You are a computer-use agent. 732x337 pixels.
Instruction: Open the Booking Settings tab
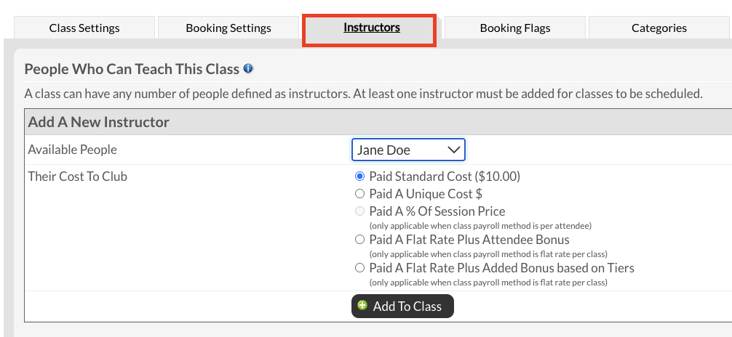pyautogui.click(x=228, y=28)
